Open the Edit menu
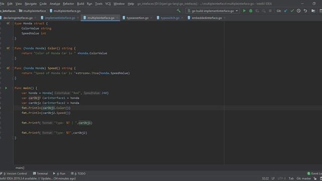 click(10, 4)
